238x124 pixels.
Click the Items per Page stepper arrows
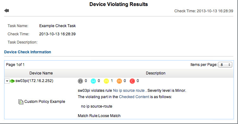coord(229,65)
